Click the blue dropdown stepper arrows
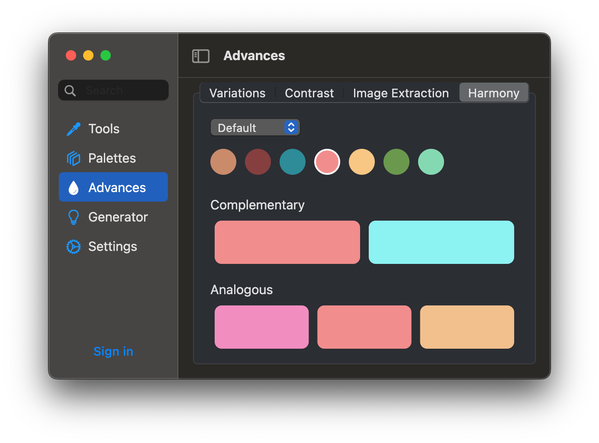The image size is (599, 443). click(x=291, y=127)
